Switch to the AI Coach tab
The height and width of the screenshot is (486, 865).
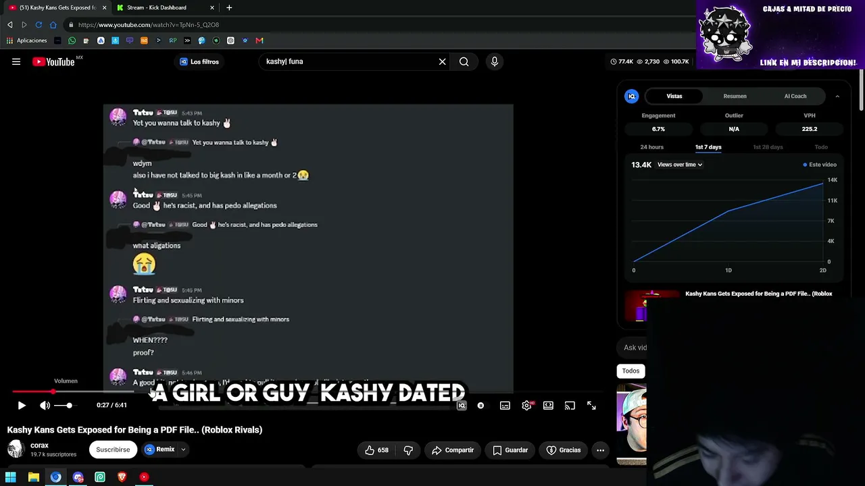pyautogui.click(x=795, y=97)
